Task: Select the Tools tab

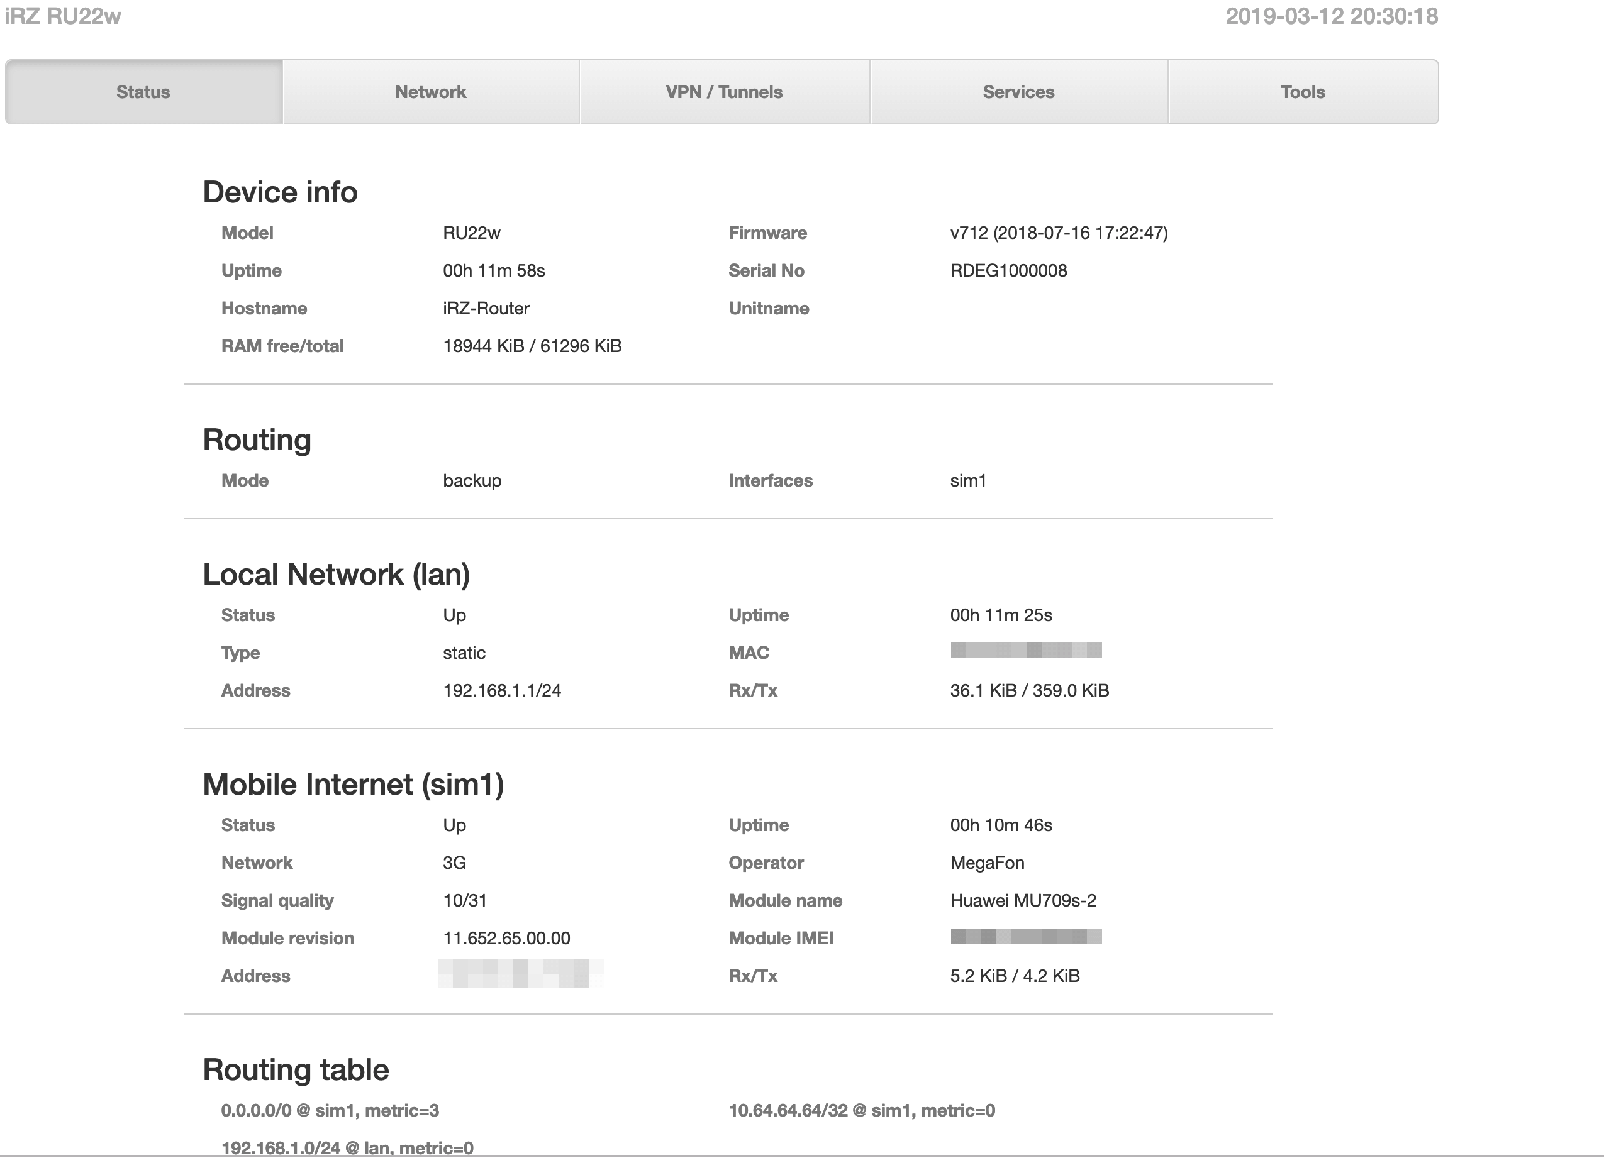Action: (1303, 92)
